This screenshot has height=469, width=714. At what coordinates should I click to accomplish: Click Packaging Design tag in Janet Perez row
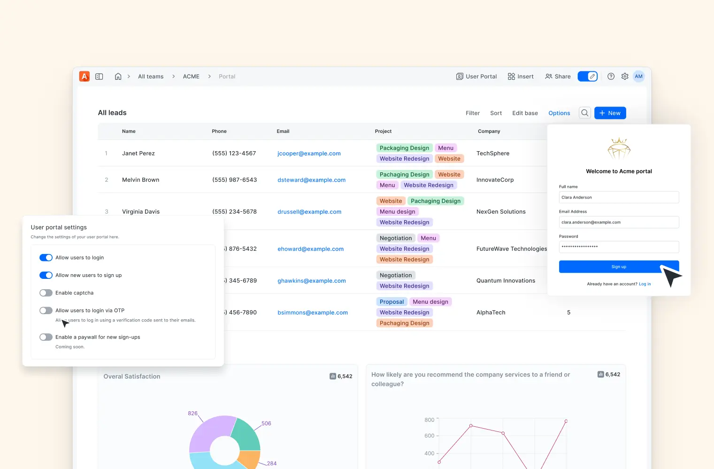(404, 148)
